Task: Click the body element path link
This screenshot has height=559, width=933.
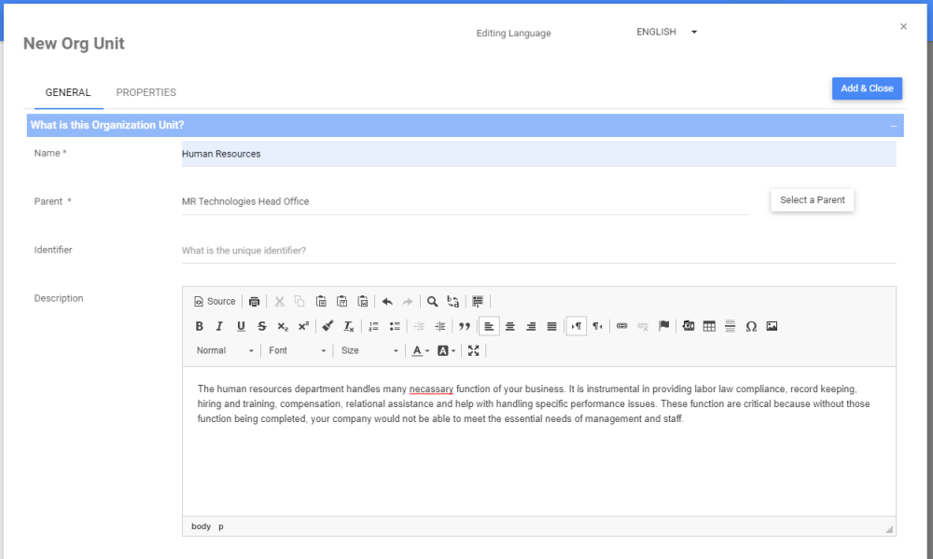Action: point(202,526)
